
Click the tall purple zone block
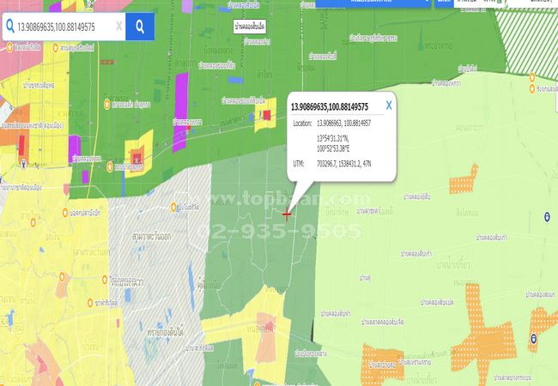pos(179,124)
